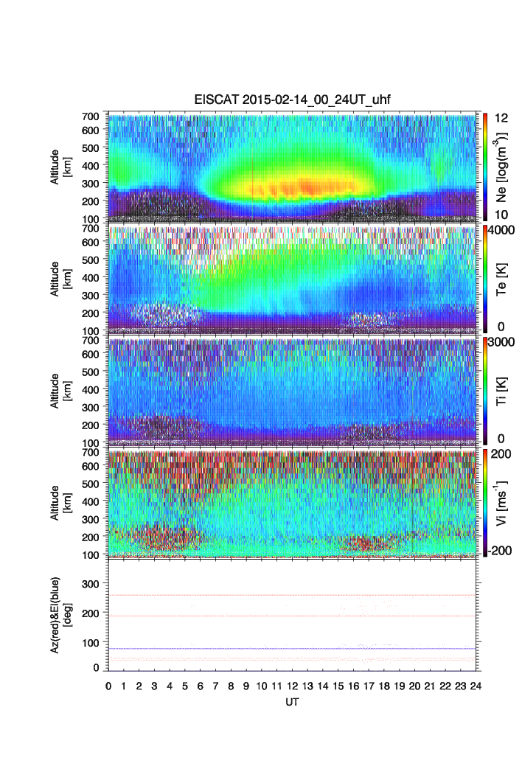Click the '200' maximum on the Vi color bar
Image resolution: width=522 pixels, height=783 pixels.
click(501, 454)
